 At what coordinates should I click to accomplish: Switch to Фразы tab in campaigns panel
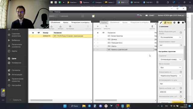pyautogui.click(x=66, y=22)
